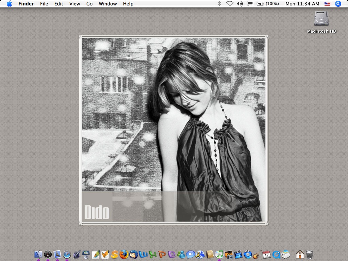
Task: Open Mail from the dock
Action: pyautogui.click(x=57, y=254)
